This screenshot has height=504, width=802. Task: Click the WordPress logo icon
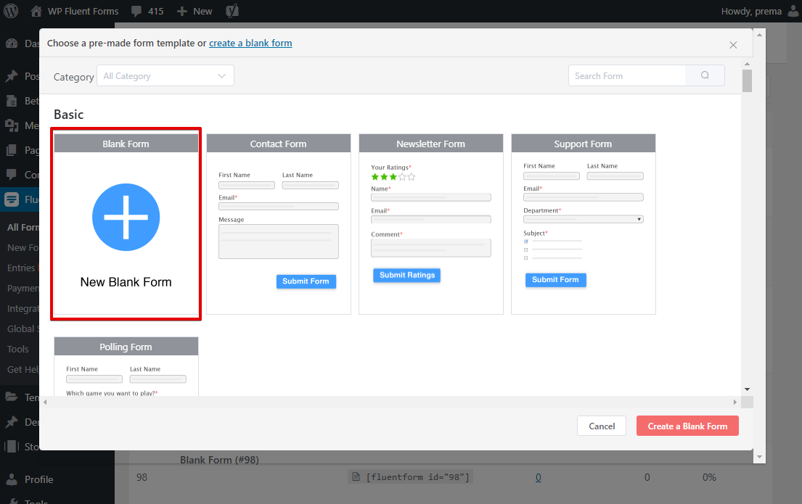coord(11,11)
